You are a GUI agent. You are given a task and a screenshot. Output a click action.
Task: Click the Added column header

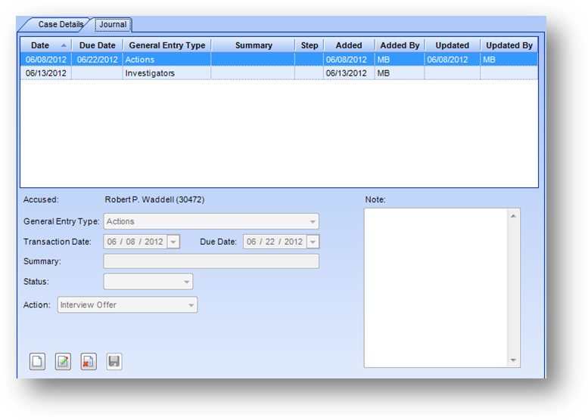pyautogui.click(x=349, y=45)
